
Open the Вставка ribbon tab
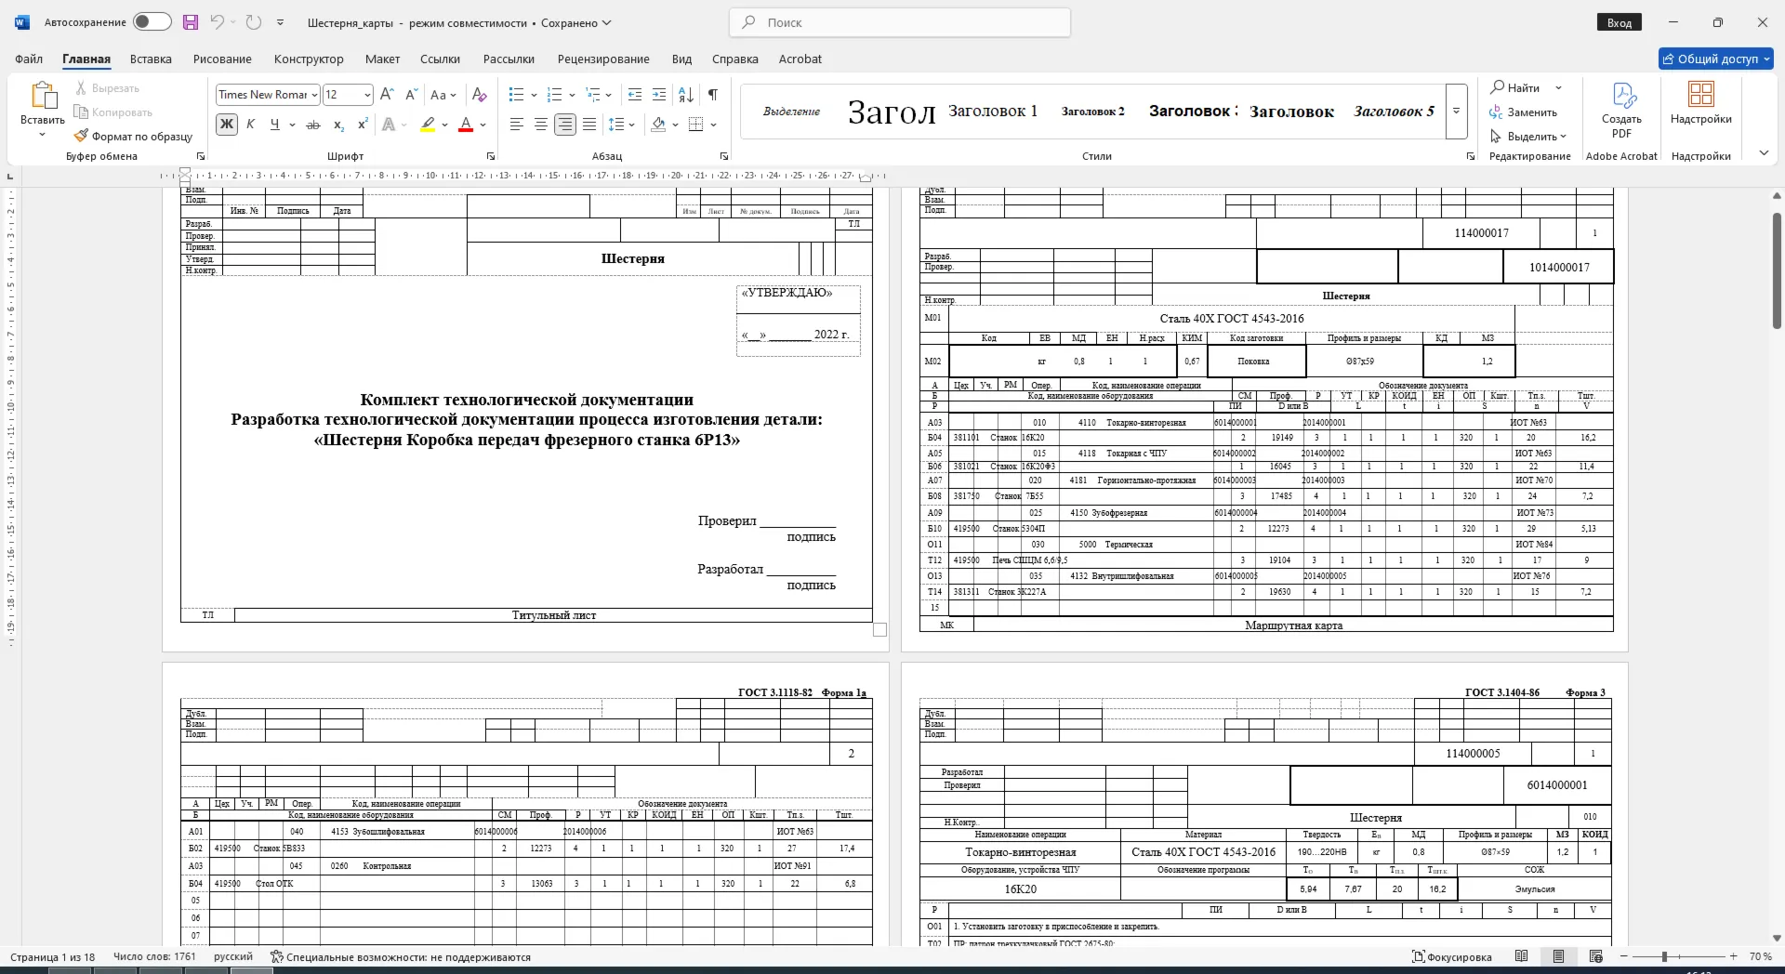[151, 59]
